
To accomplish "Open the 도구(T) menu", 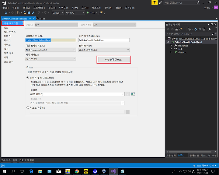I will (x=85, y=8).
